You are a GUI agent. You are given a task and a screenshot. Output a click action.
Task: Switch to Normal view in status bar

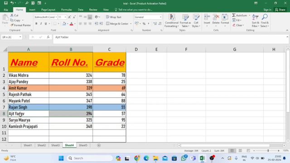pos(232,151)
